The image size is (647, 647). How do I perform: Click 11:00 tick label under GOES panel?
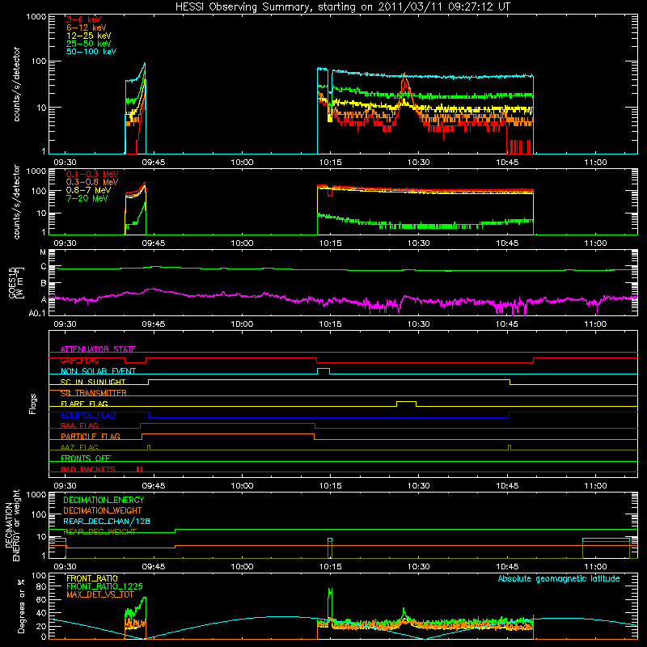coord(595,324)
